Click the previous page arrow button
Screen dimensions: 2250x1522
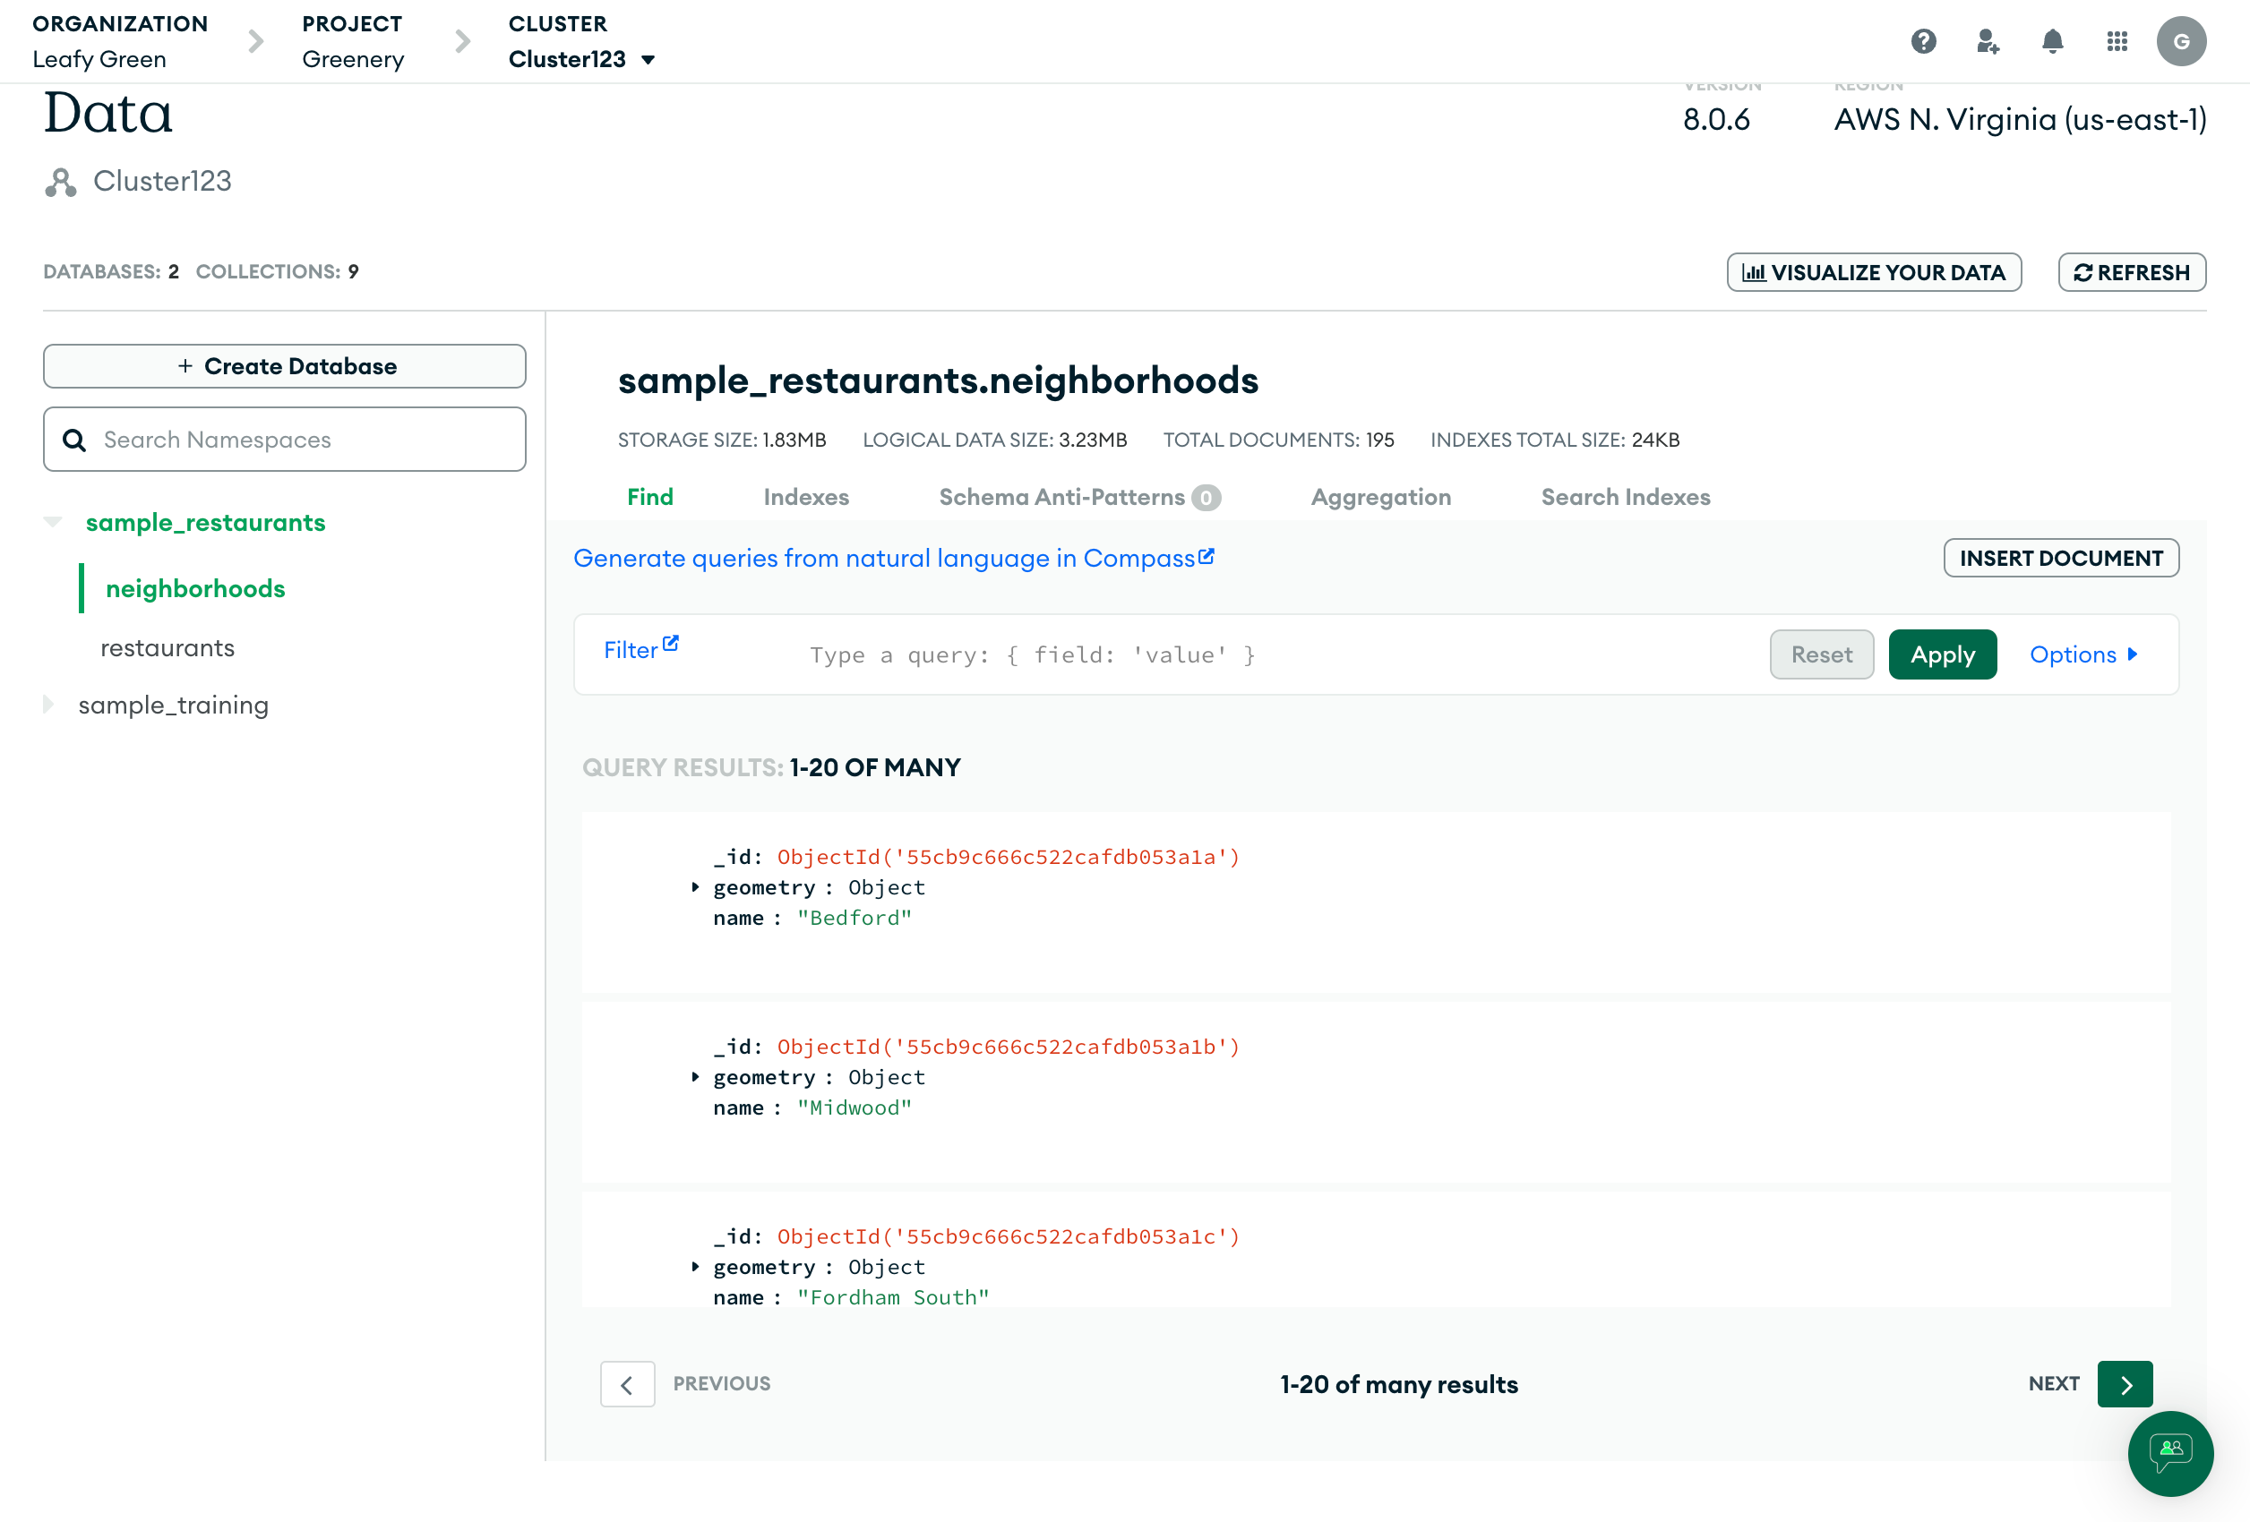[627, 1383]
